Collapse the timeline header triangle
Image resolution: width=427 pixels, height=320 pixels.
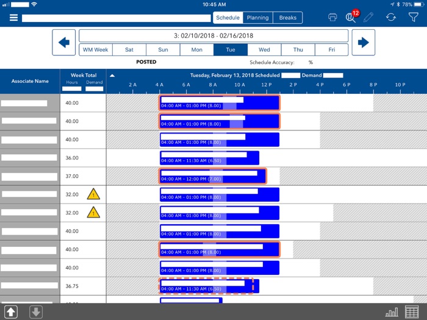(112, 76)
